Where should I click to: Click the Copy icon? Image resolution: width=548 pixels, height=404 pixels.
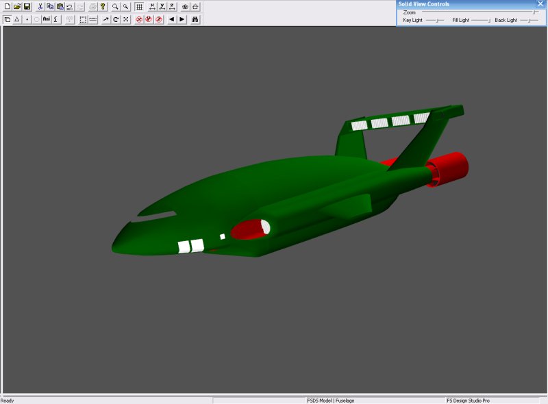[50, 6]
